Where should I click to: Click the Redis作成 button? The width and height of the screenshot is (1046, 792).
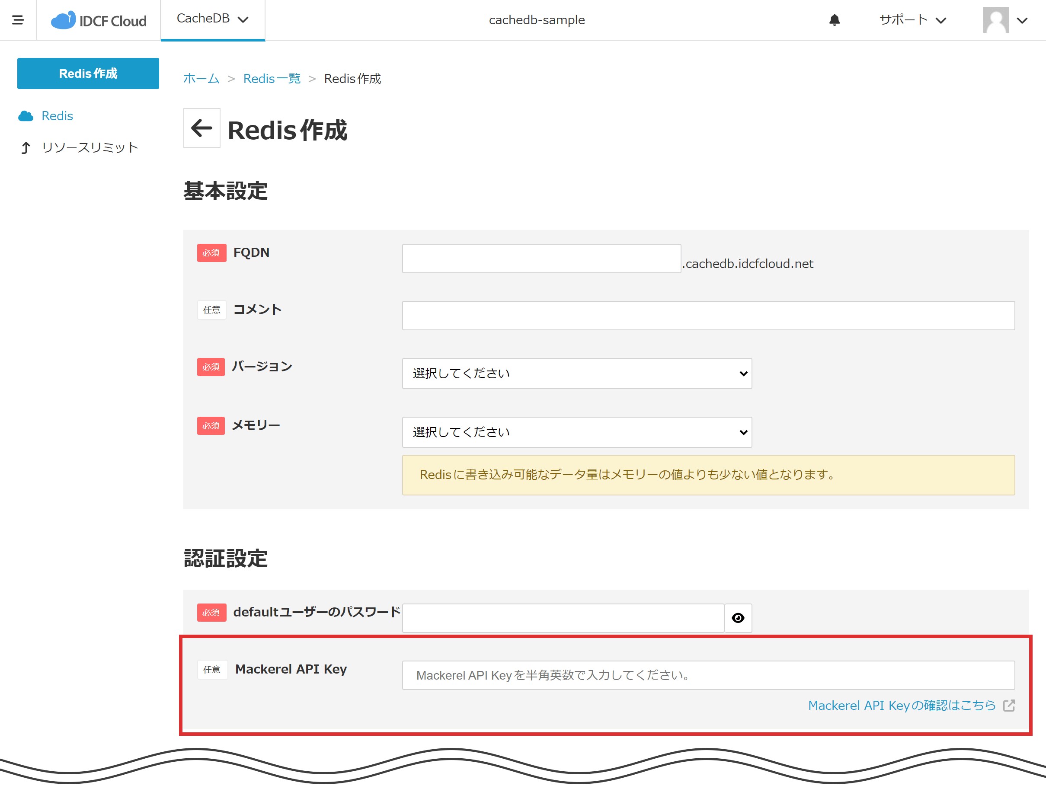88,73
